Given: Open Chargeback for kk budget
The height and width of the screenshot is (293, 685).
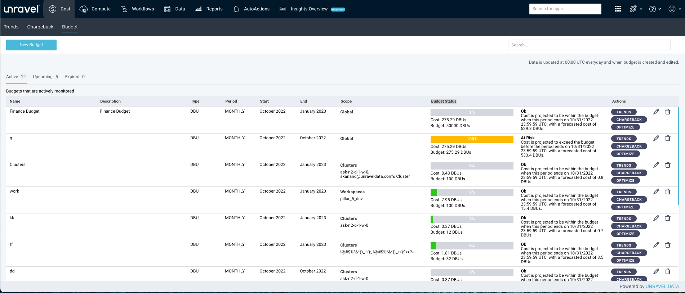Looking at the screenshot, I should pos(629,226).
